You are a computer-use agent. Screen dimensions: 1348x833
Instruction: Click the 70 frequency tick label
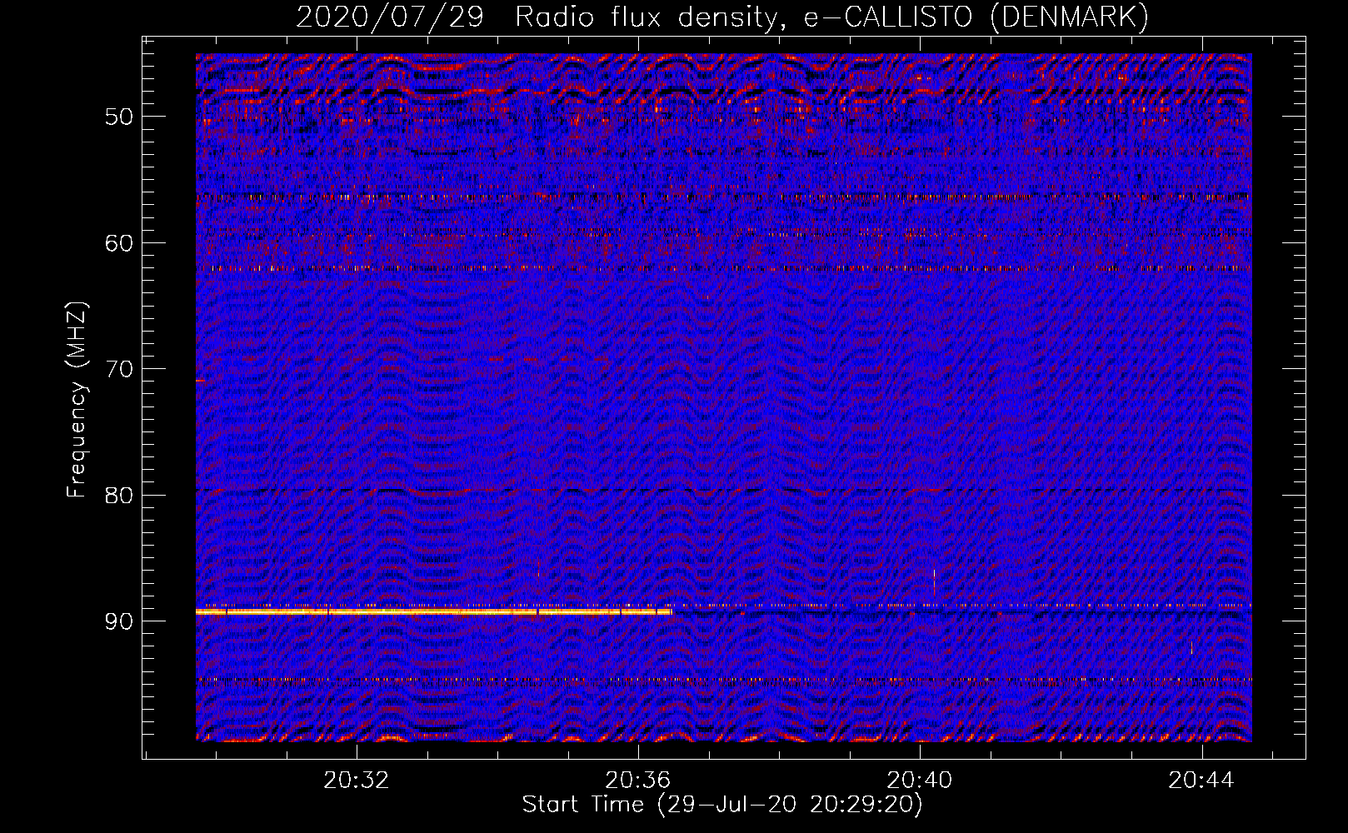pyautogui.click(x=119, y=369)
